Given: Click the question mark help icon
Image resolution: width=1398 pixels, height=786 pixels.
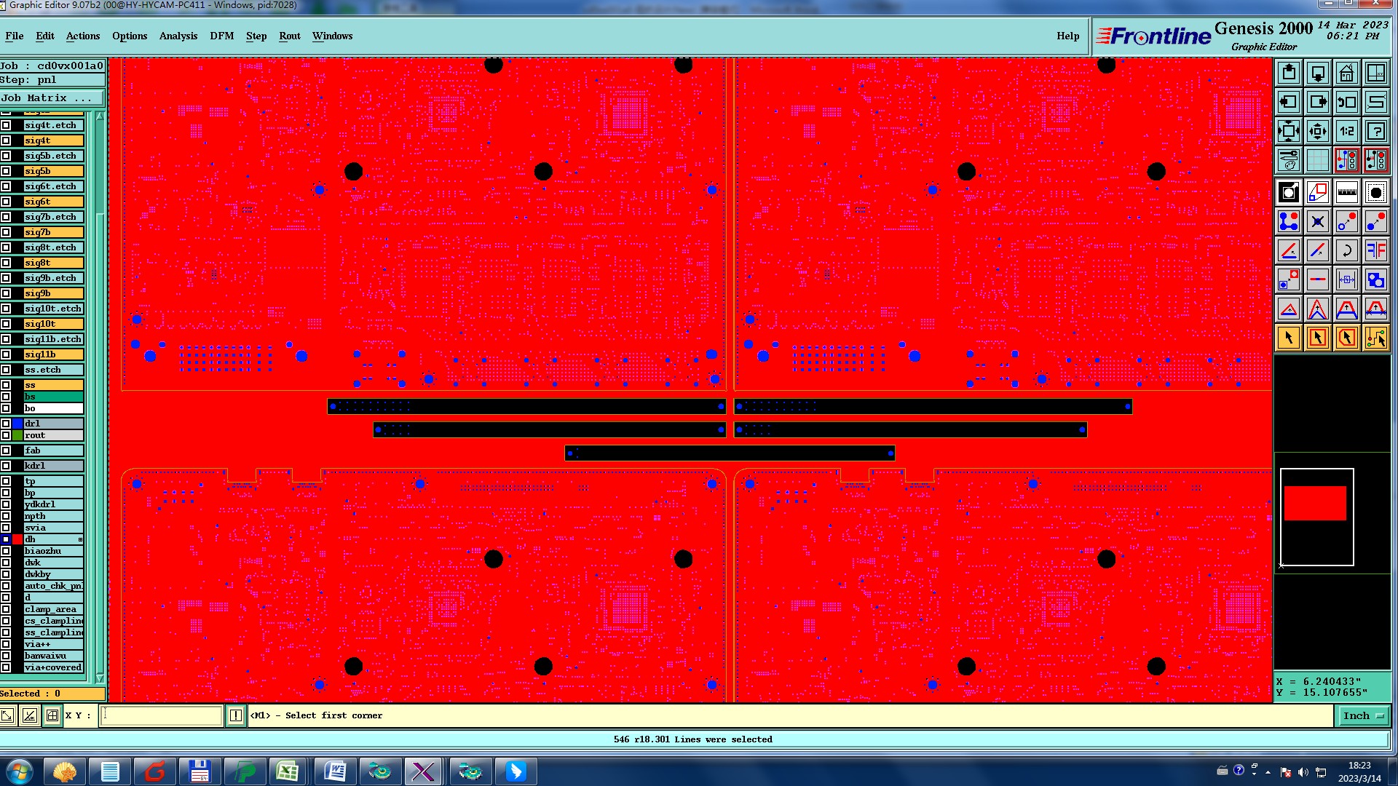Looking at the screenshot, I should 1375,131.
